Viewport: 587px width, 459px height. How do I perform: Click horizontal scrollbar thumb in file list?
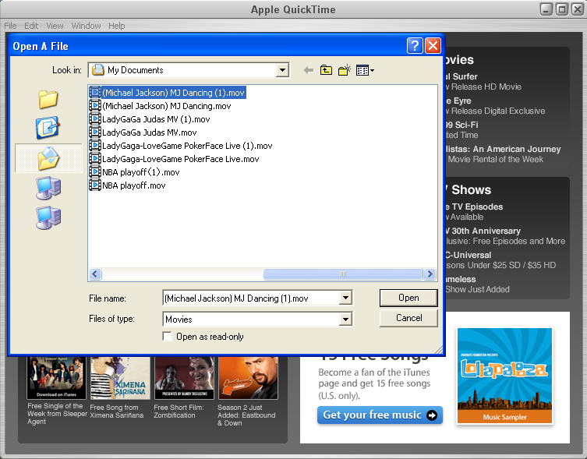tap(343, 274)
